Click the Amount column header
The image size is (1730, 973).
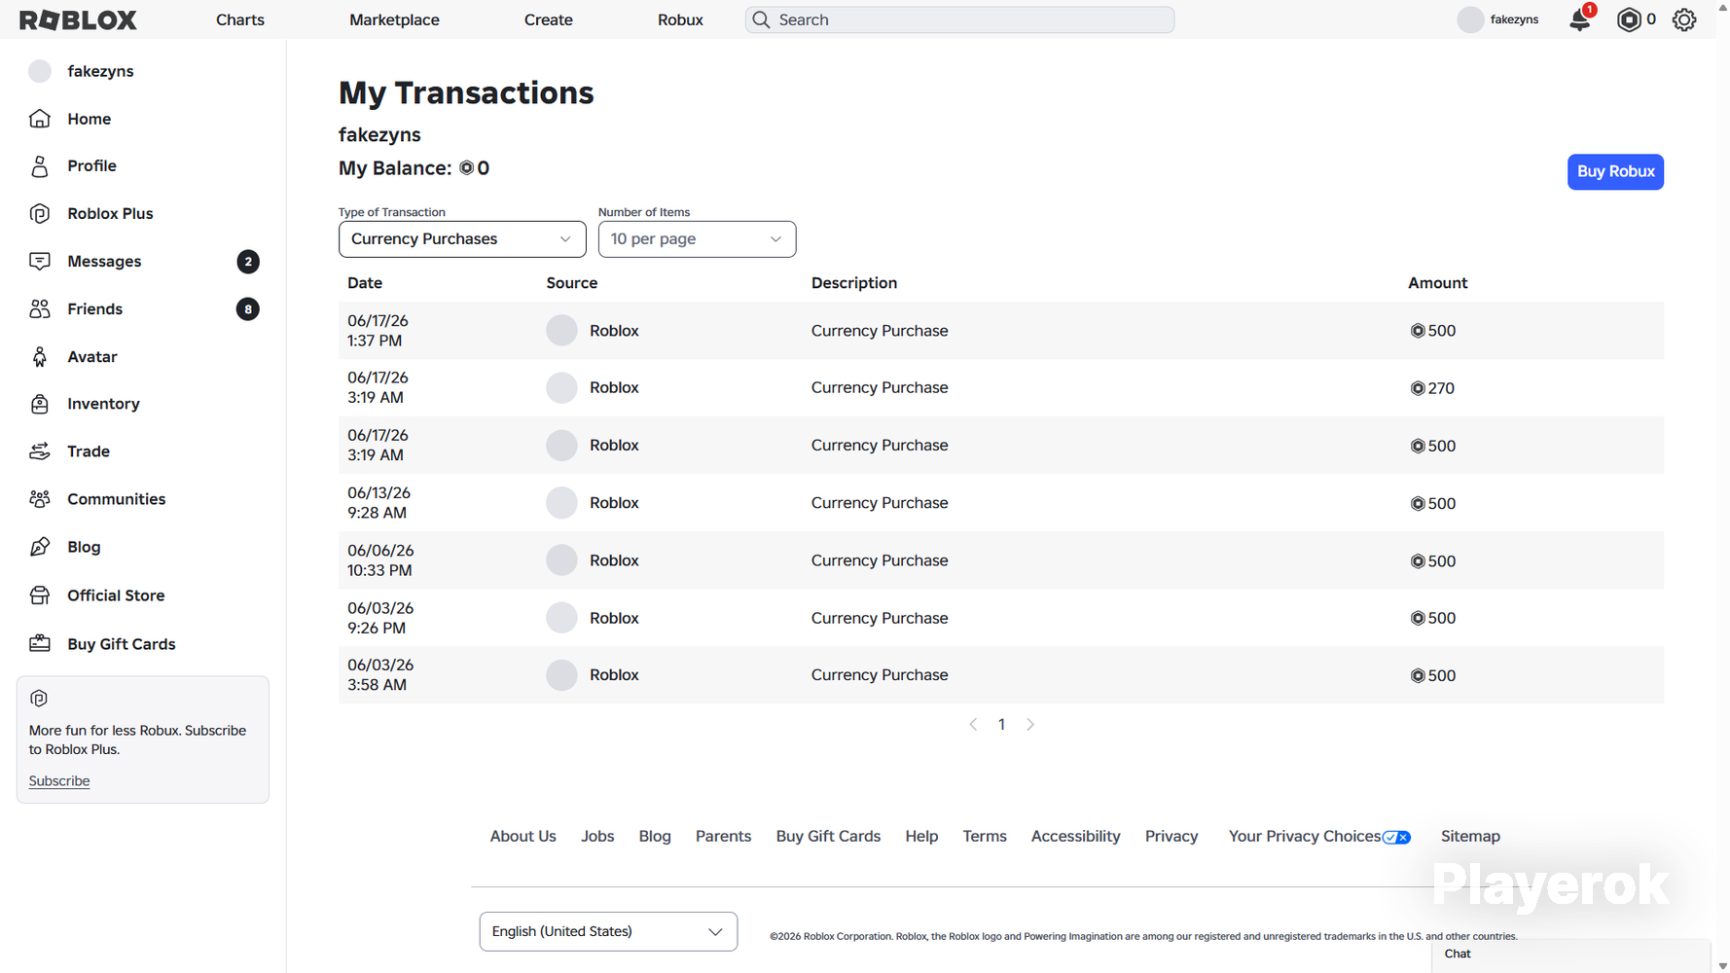[x=1437, y=283]
